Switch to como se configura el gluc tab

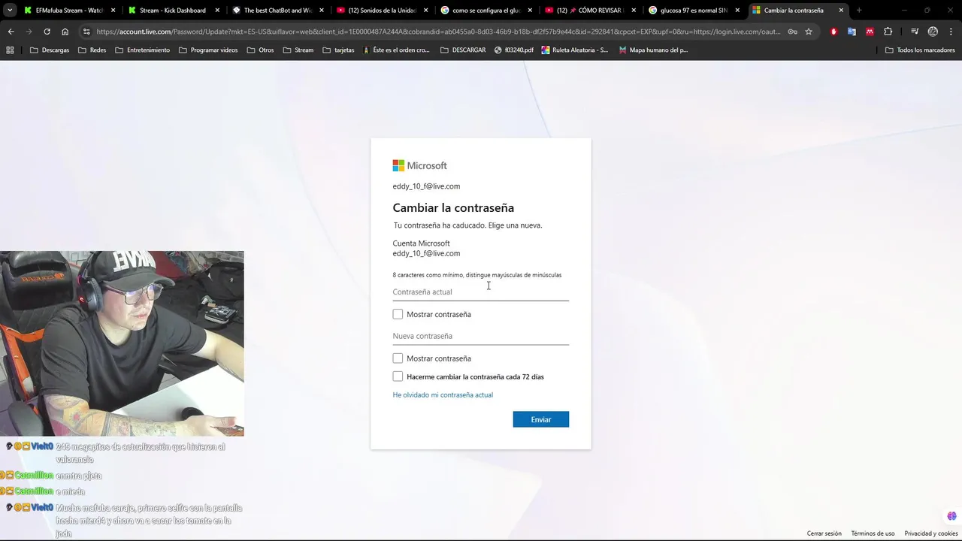tap(485, 11)
